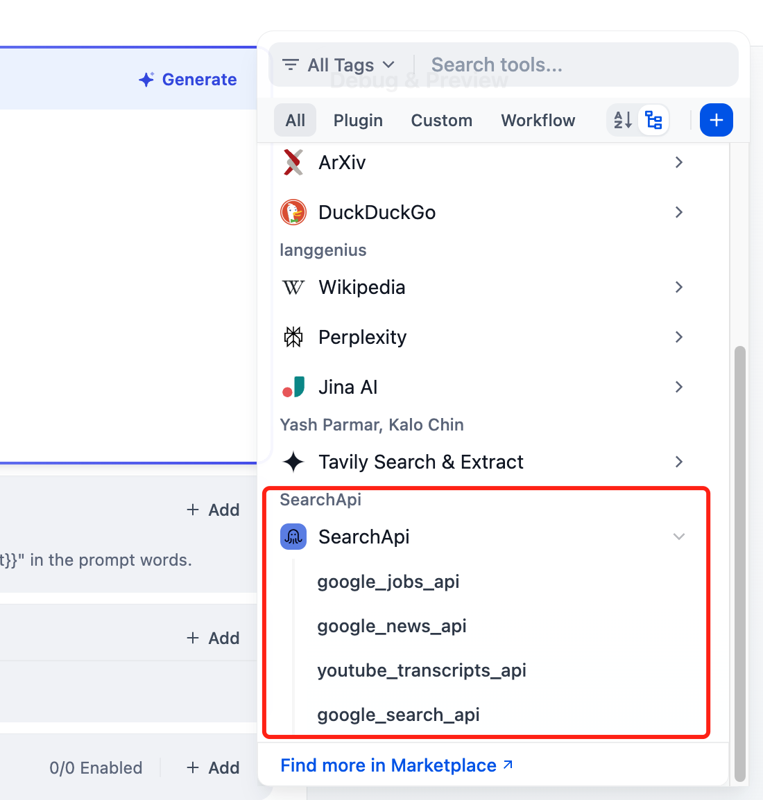Switch to alphabetical sort view
The image size is (763, 800).
623,120
